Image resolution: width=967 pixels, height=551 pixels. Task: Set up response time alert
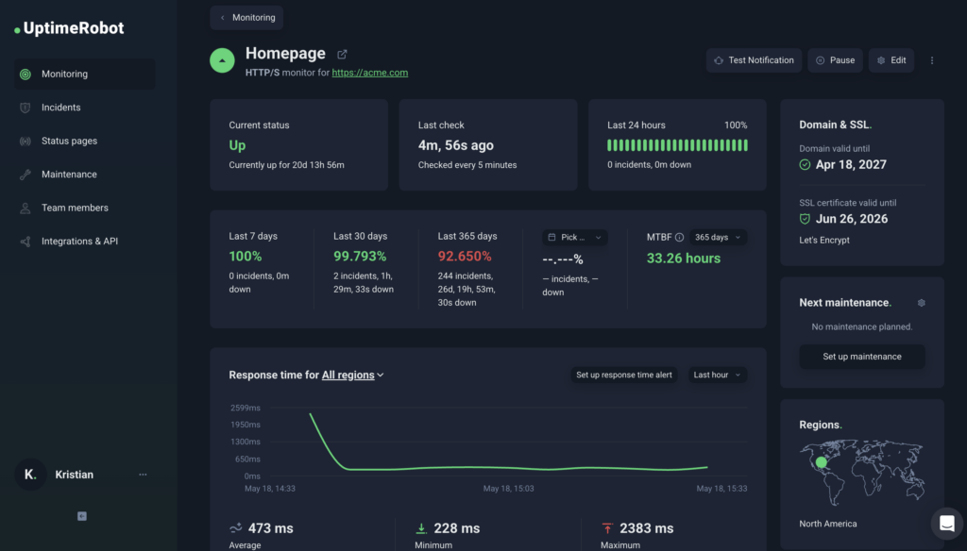click(624, 375)
